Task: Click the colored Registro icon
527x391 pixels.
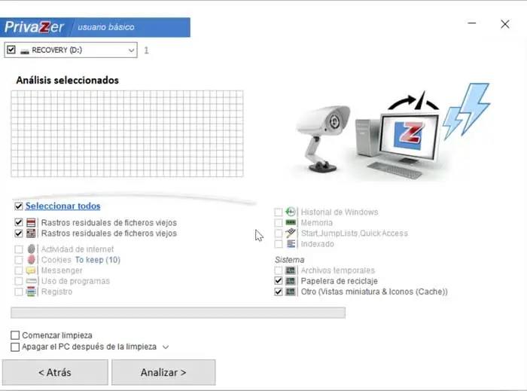Action: click(x=31, y=292)
